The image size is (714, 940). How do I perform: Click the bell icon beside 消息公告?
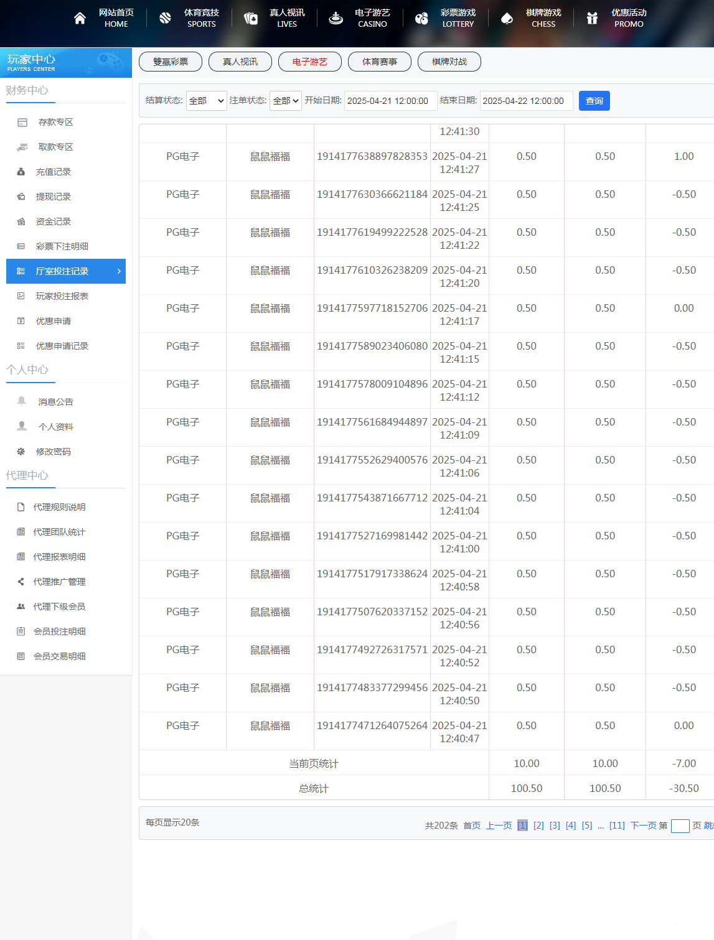click(22, 401)
